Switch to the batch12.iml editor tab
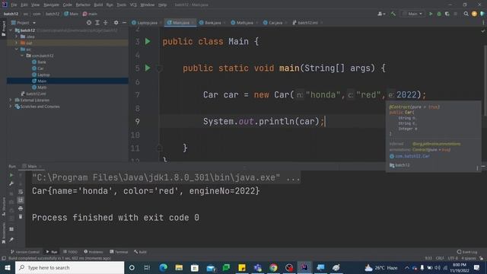 (x=307, y=23)
